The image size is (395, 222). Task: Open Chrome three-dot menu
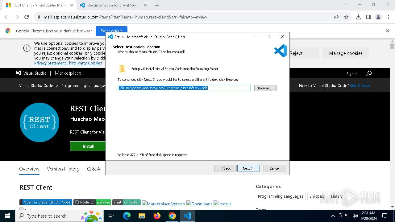pos(388,17)
